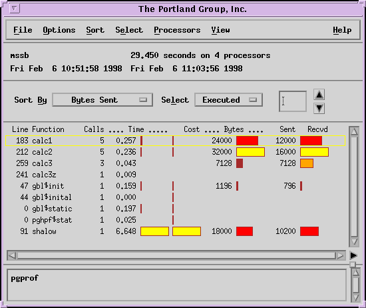Open the View menu
This screenshot has height=308, width=366.
[220, 30]
